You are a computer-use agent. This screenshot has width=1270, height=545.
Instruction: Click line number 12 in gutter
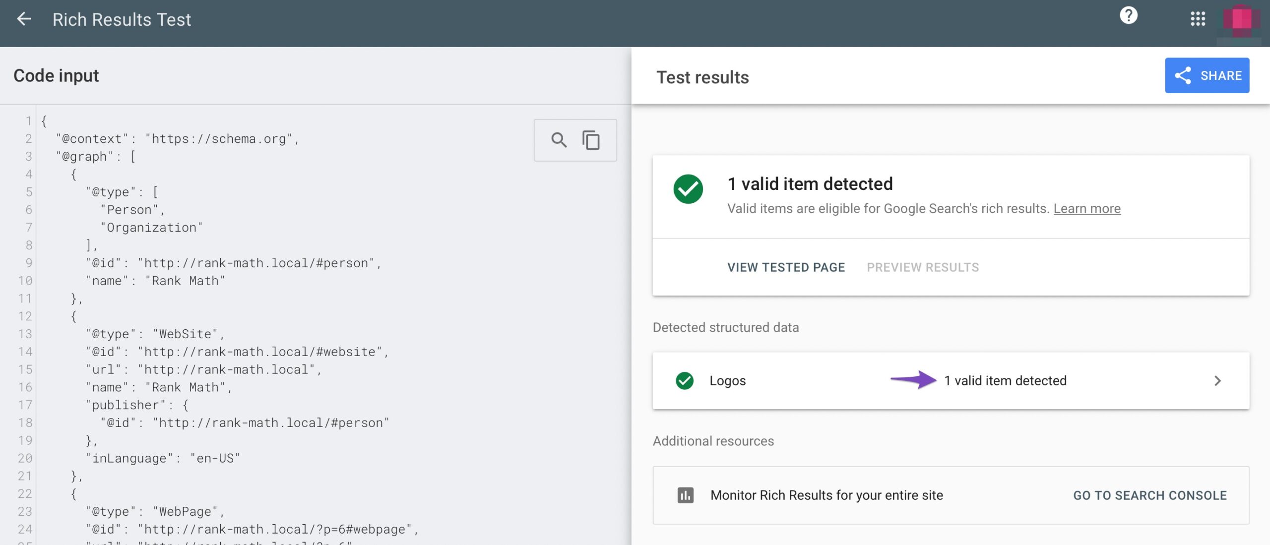[25, 316]
